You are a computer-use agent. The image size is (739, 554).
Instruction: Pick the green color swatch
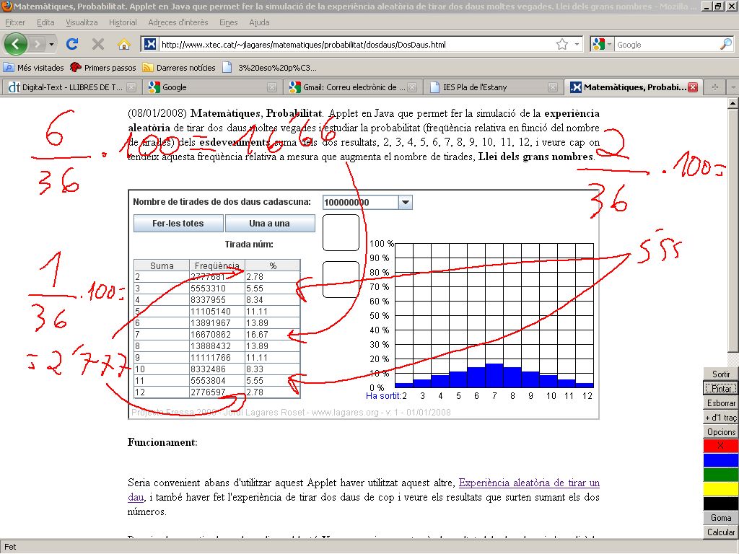tap(720, 474)
